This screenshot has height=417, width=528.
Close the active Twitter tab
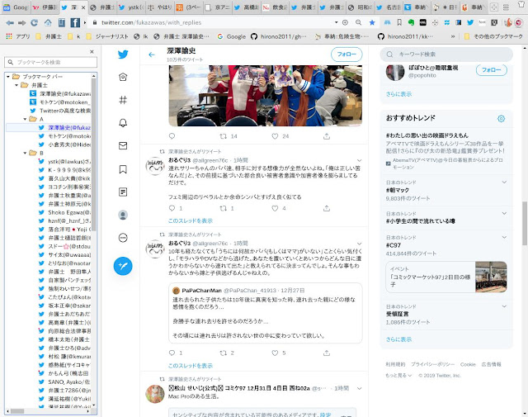point(83,7)
